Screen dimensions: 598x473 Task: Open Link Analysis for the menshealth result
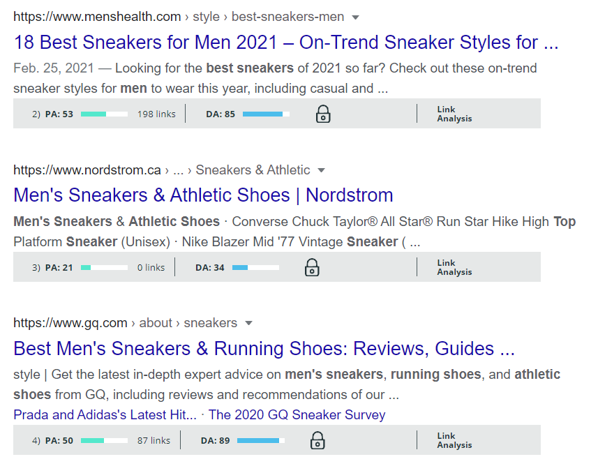point(454,114)
